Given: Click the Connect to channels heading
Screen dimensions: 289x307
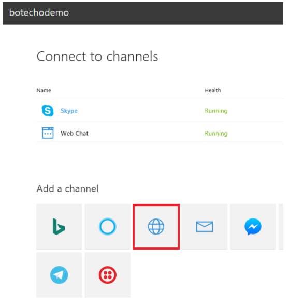Looking at the screenshot, I should click(97, 56).
